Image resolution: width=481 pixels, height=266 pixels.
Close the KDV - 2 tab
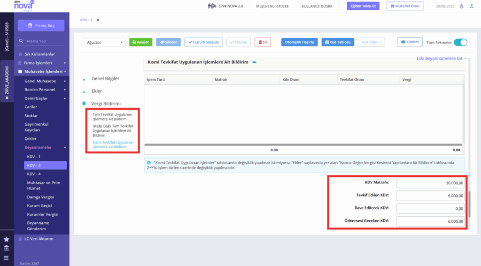pos(98,20)
